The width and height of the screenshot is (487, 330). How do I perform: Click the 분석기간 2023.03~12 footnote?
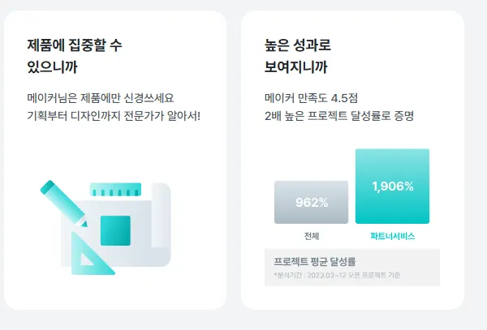click(x=338, y=275)
